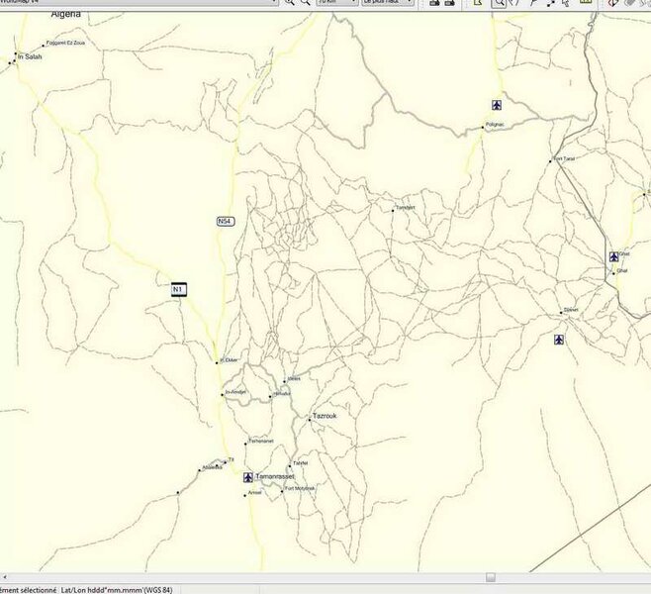
Task: Click the airport icon north of Polignac
Action: click(497, 105)
